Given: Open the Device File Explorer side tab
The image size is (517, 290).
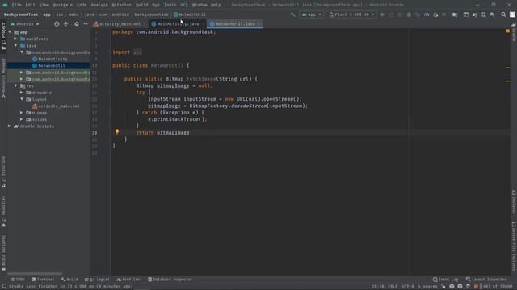Looking at the screenshot, I should click(x=514, y=246).
